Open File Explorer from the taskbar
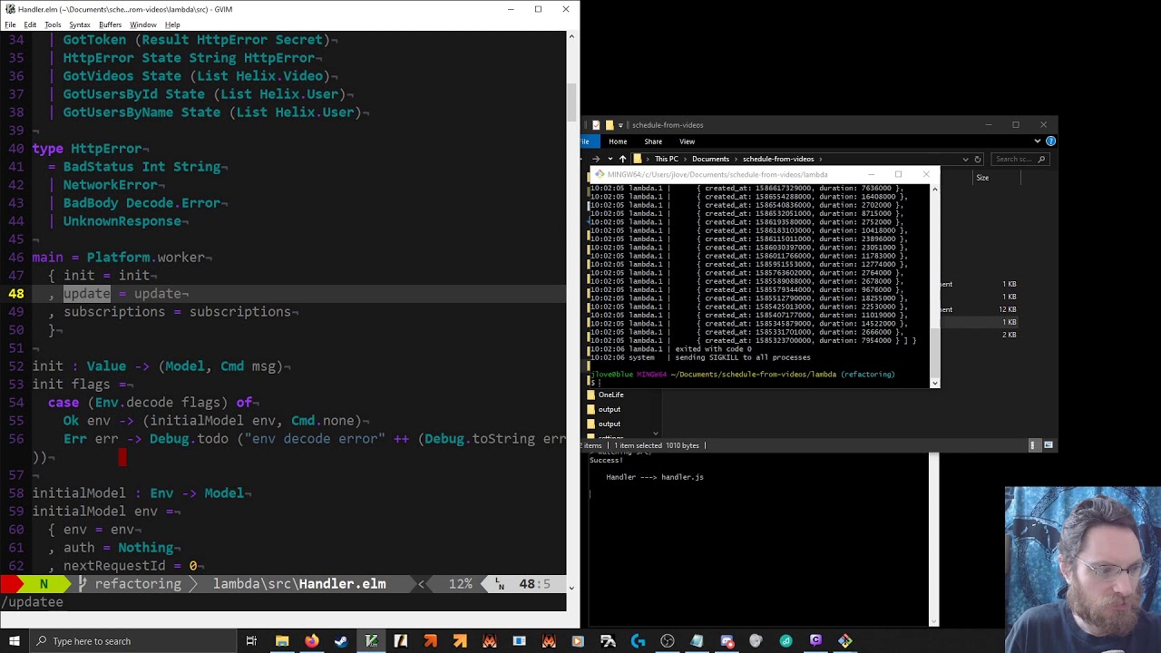 coord(282,641)
